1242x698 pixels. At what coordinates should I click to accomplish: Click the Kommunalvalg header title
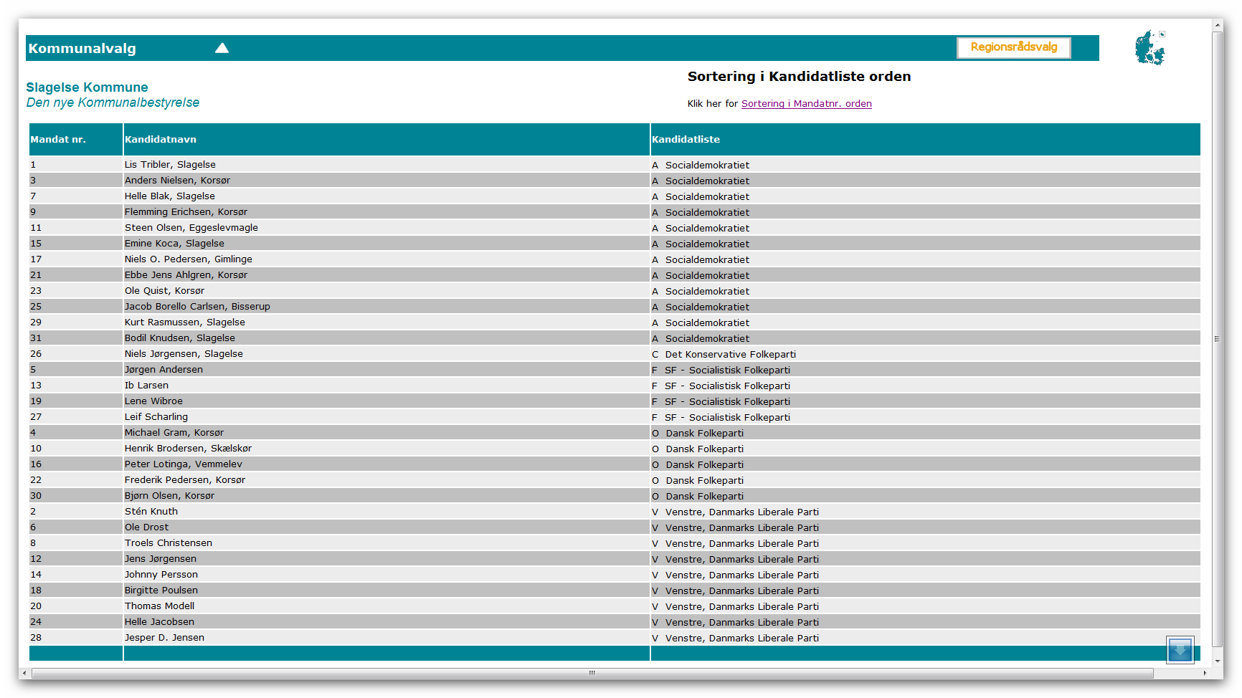click(82, 49)
